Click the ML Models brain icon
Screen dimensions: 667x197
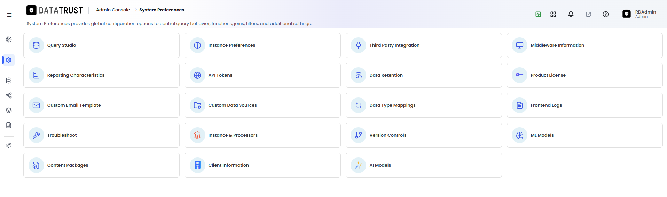pyautogui.click(x=520, y=135)
